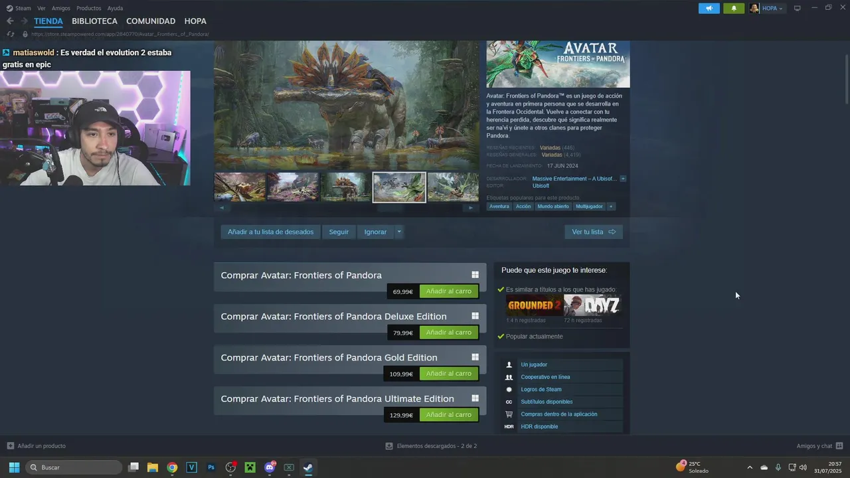Open the green notifications bell
Viewport: 850px width, 478px height.
(x=734, y=8)
